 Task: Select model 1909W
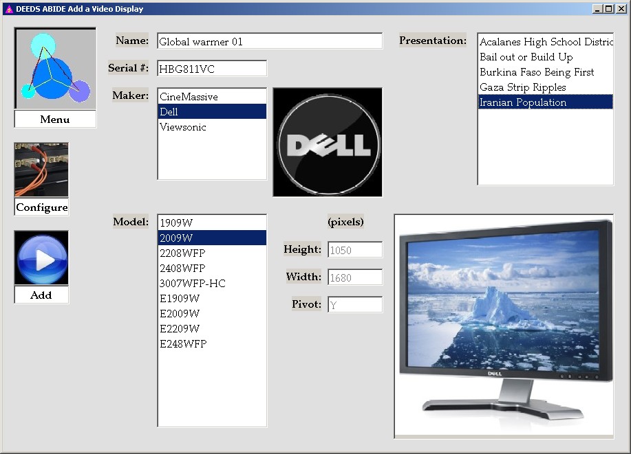(176, 223)
